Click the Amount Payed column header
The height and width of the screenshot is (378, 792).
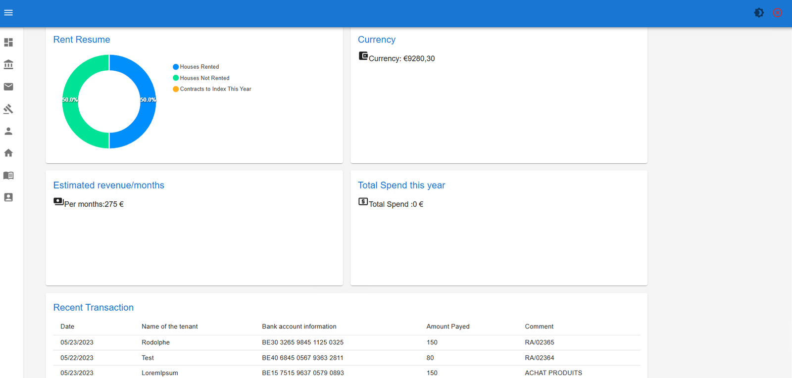point(447,327)
